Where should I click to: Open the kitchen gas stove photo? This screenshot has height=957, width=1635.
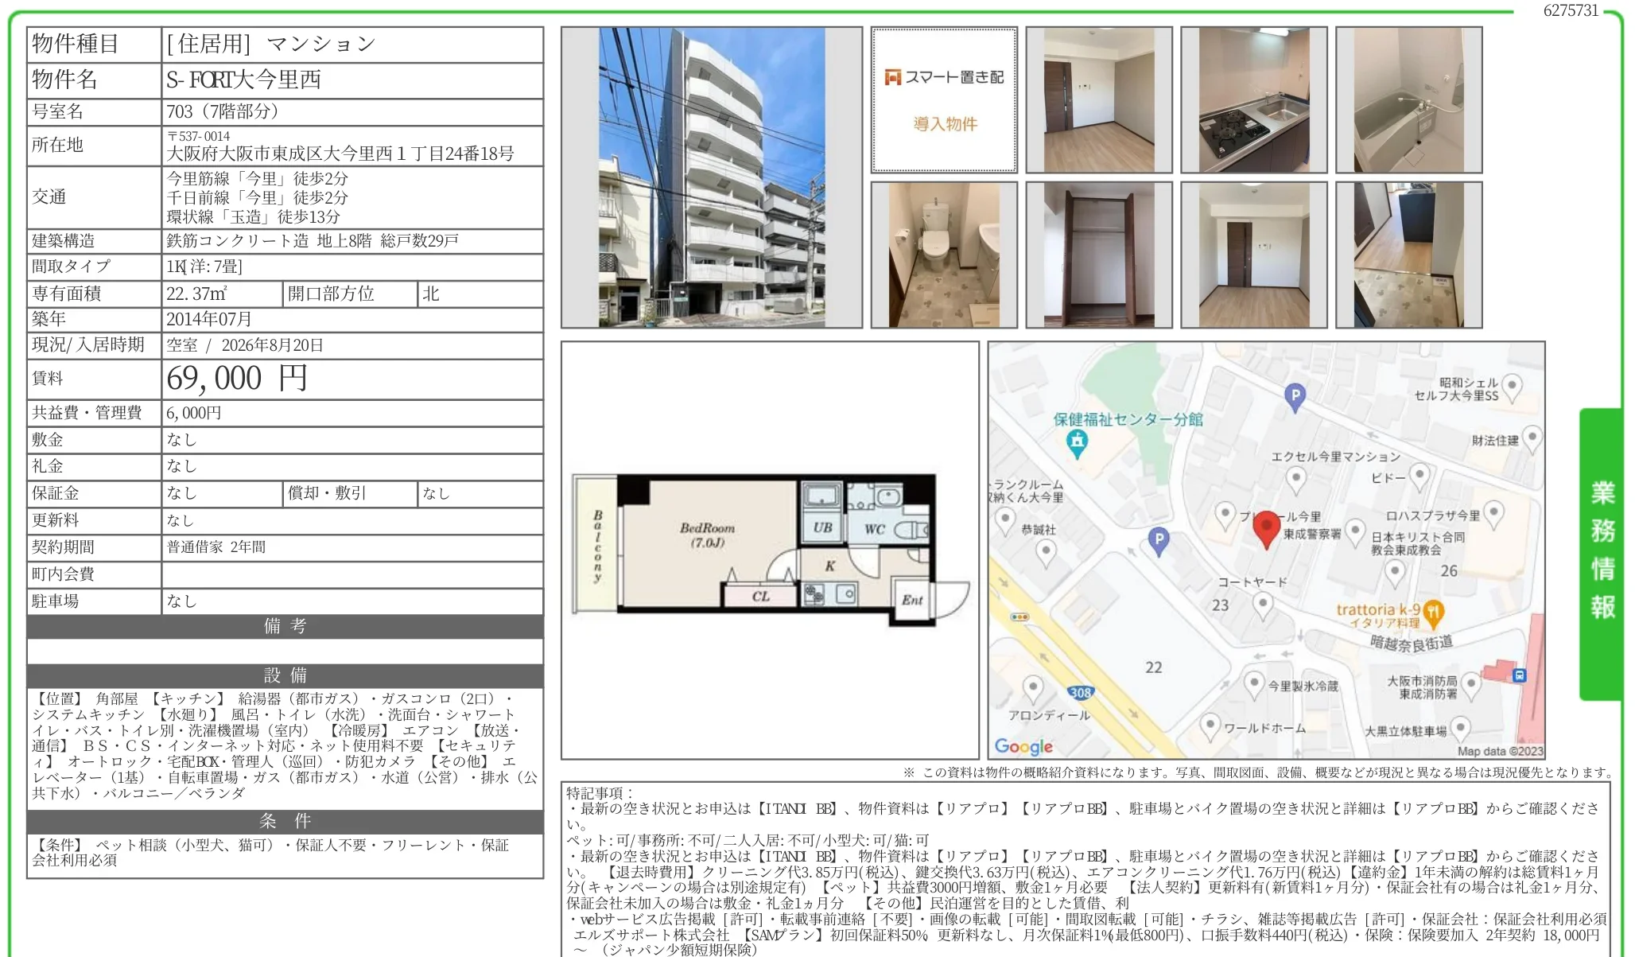coord(1254,99)
